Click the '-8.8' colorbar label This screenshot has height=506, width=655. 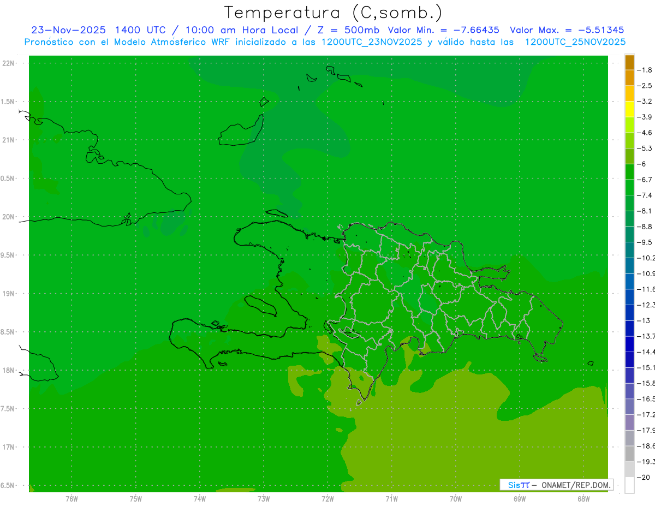[645, 227]
